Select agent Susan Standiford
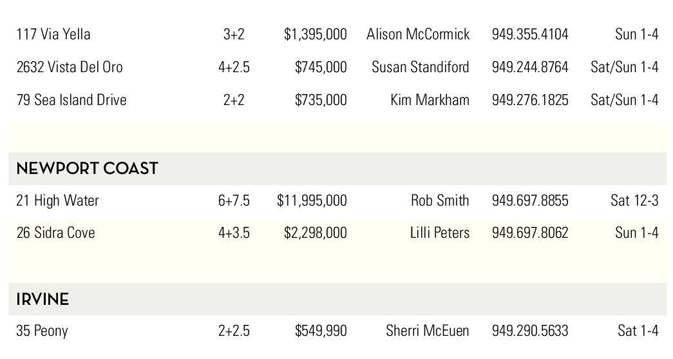This screenshot has width=673, height=359. click(421, 67)
